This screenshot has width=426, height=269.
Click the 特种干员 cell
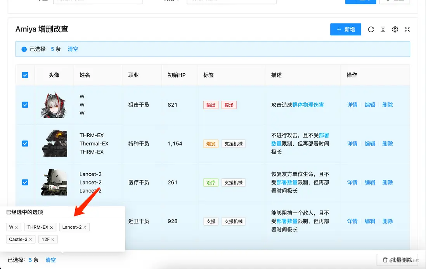(139, 143)
